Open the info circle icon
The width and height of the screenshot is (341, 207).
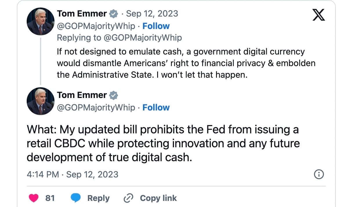(x=319, y=174)
